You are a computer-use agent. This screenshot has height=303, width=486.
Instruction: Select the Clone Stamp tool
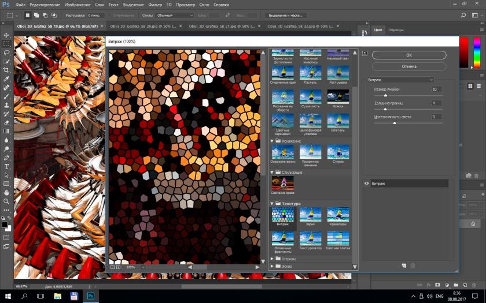[6, 105]
